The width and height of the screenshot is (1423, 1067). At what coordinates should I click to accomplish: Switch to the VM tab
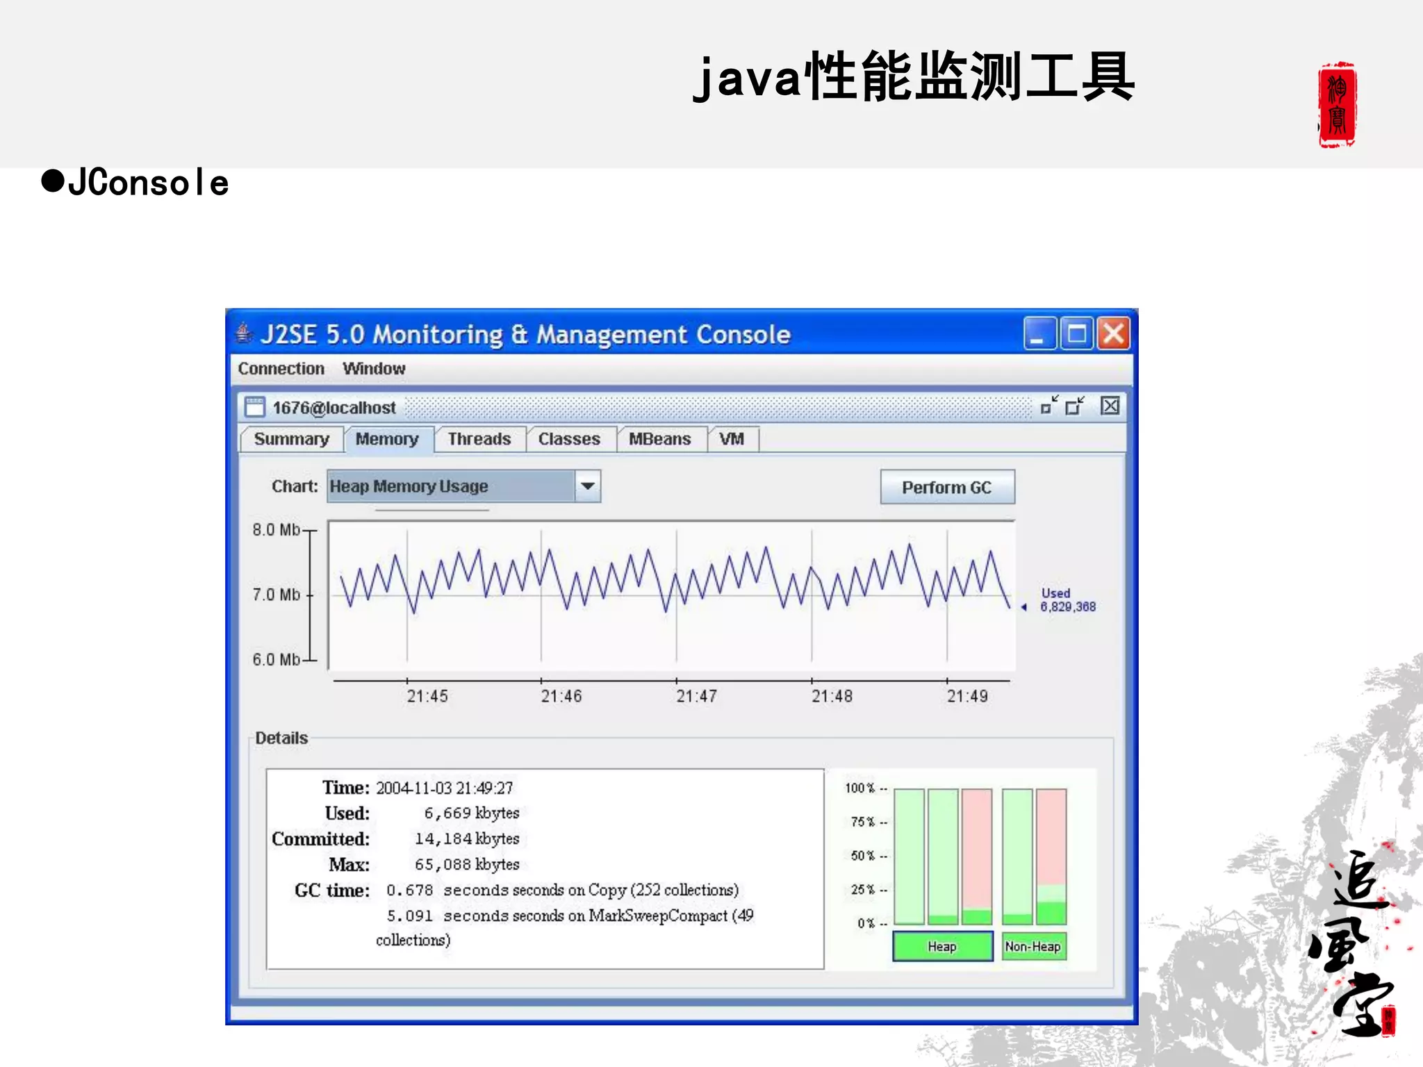pyautogui.click(x=732, y=439)
